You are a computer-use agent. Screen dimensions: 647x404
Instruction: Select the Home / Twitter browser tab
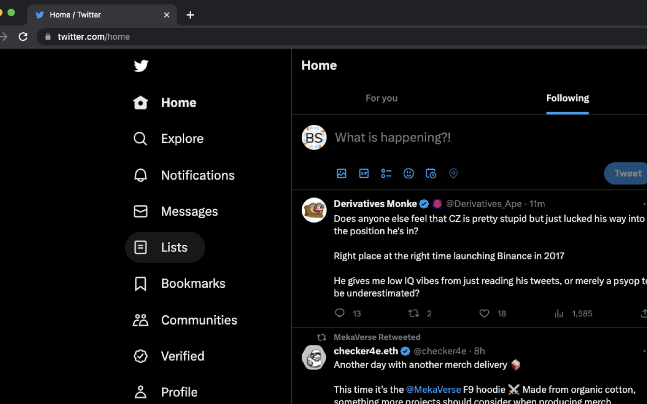click(102, 15)
